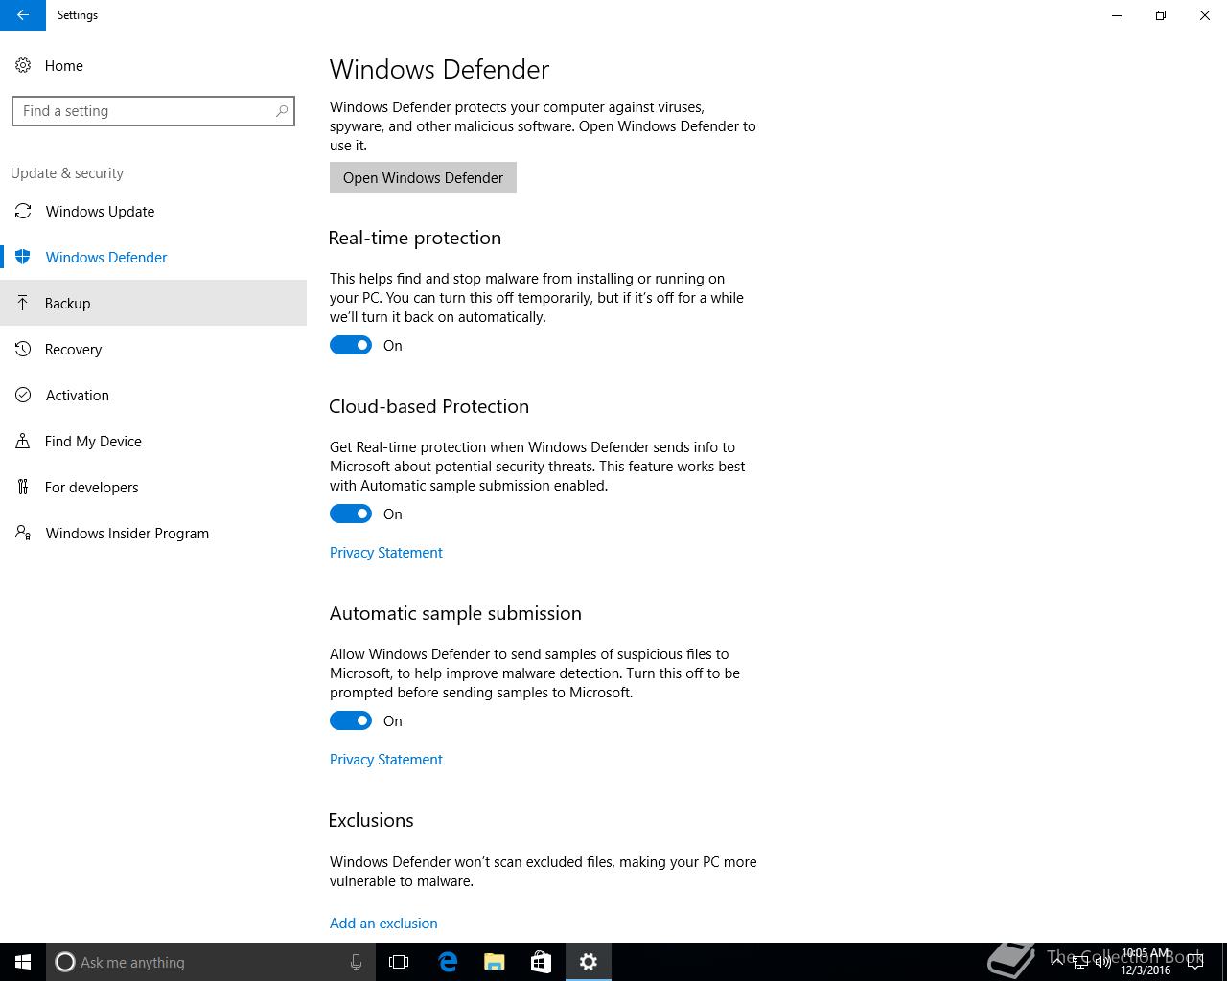This screenshot has width=1227, height=981.
Task: Turn off Real-time protection toggle
Action: tap(351, 345)
